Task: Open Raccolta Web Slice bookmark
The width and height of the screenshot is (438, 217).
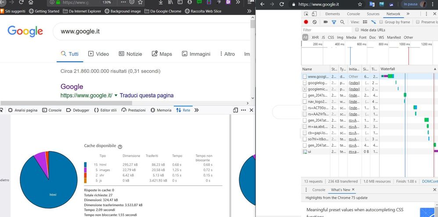Action: point(203,11)
